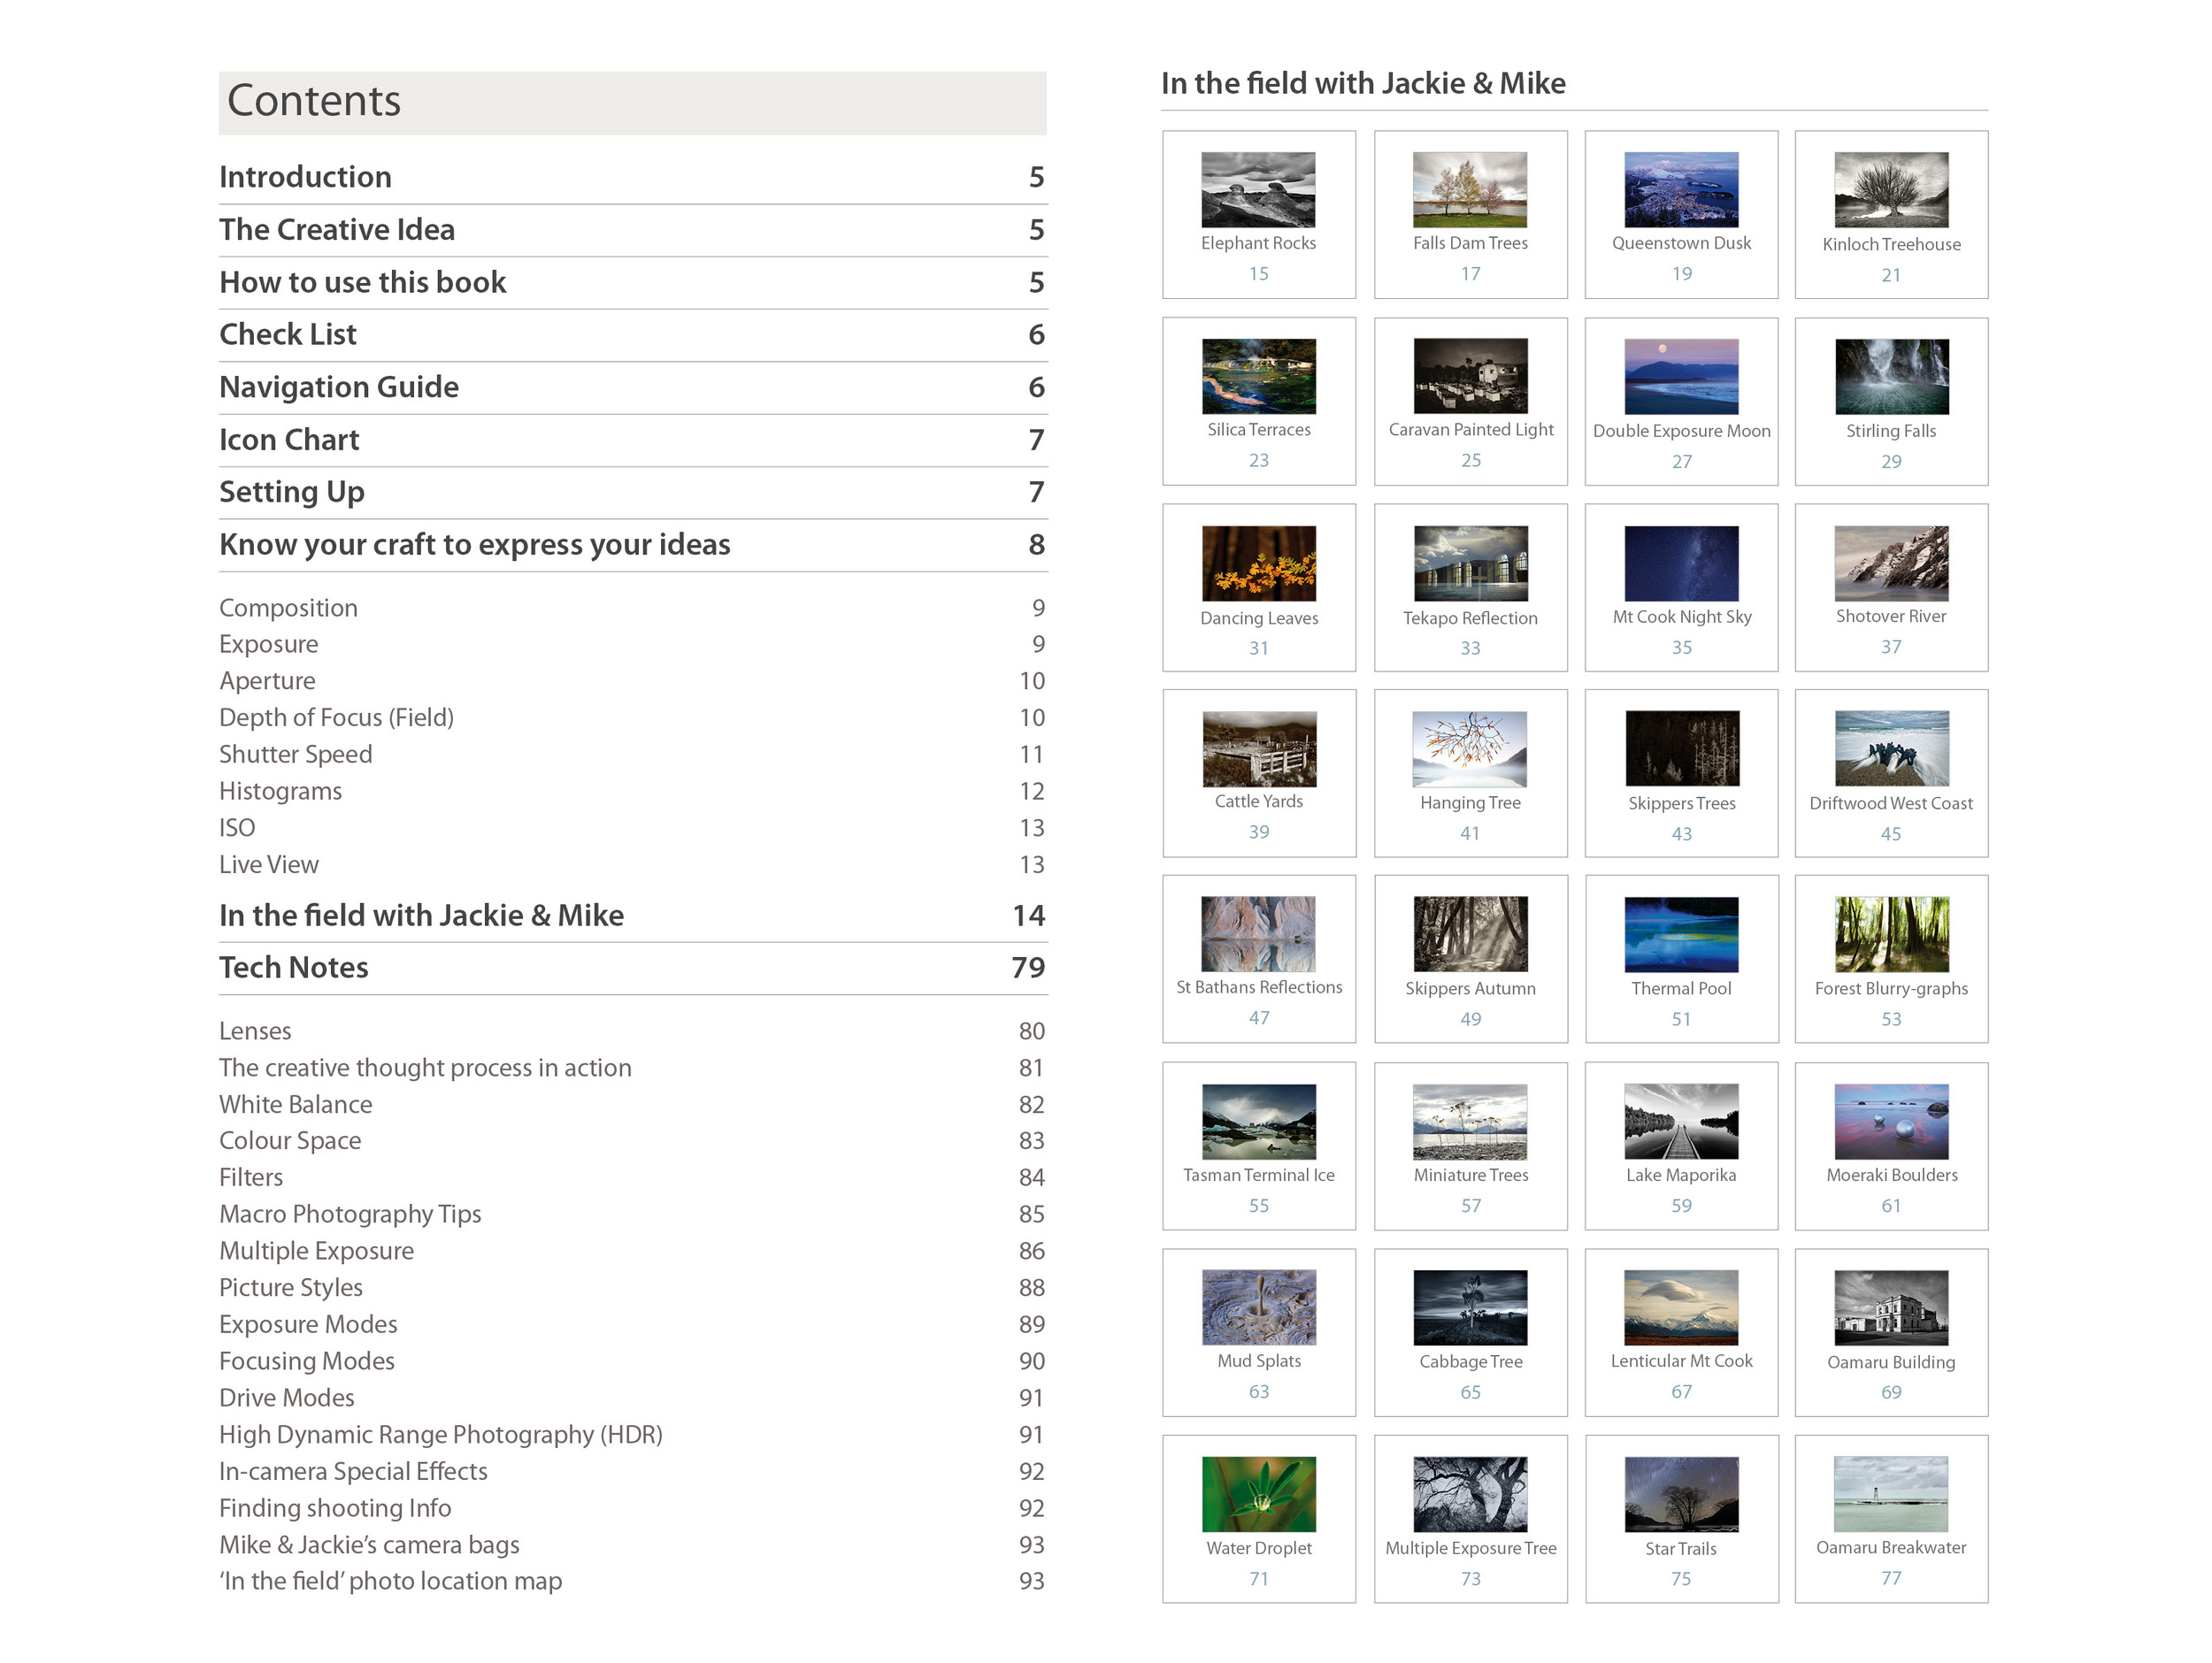Open Macro Photography Tips
This screenshot has height=1663, width=2212.
click(632, 1215)
